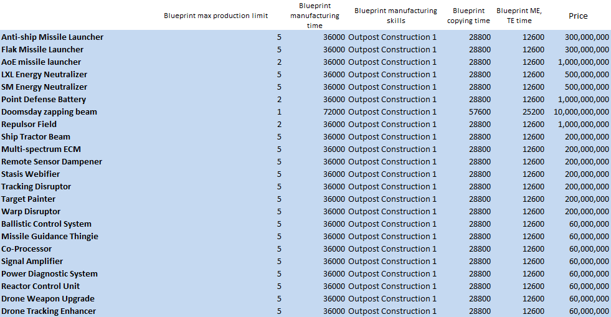Select the SM Energy Neutralizer cell
The width and height of the screenshot is (611, 317).
point(44,87)
